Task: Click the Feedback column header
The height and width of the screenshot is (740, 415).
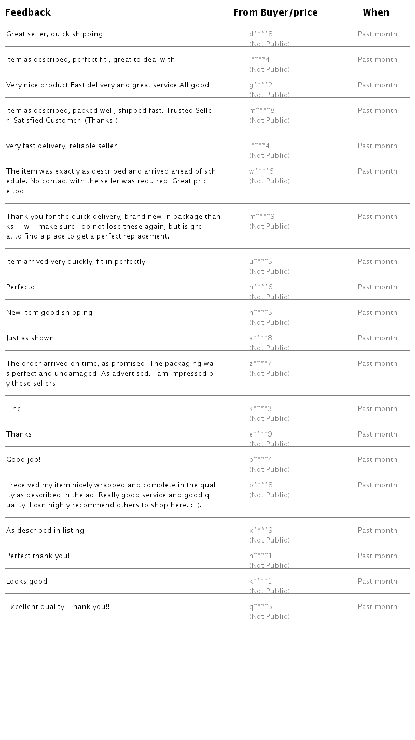Action: pyautogui.click(x=28, y=12)
